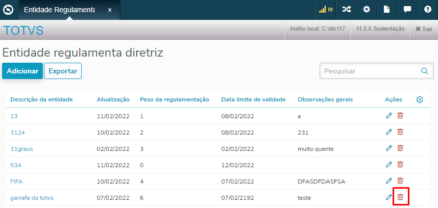Select the 'muito quente' observation cell

point(315,149)
